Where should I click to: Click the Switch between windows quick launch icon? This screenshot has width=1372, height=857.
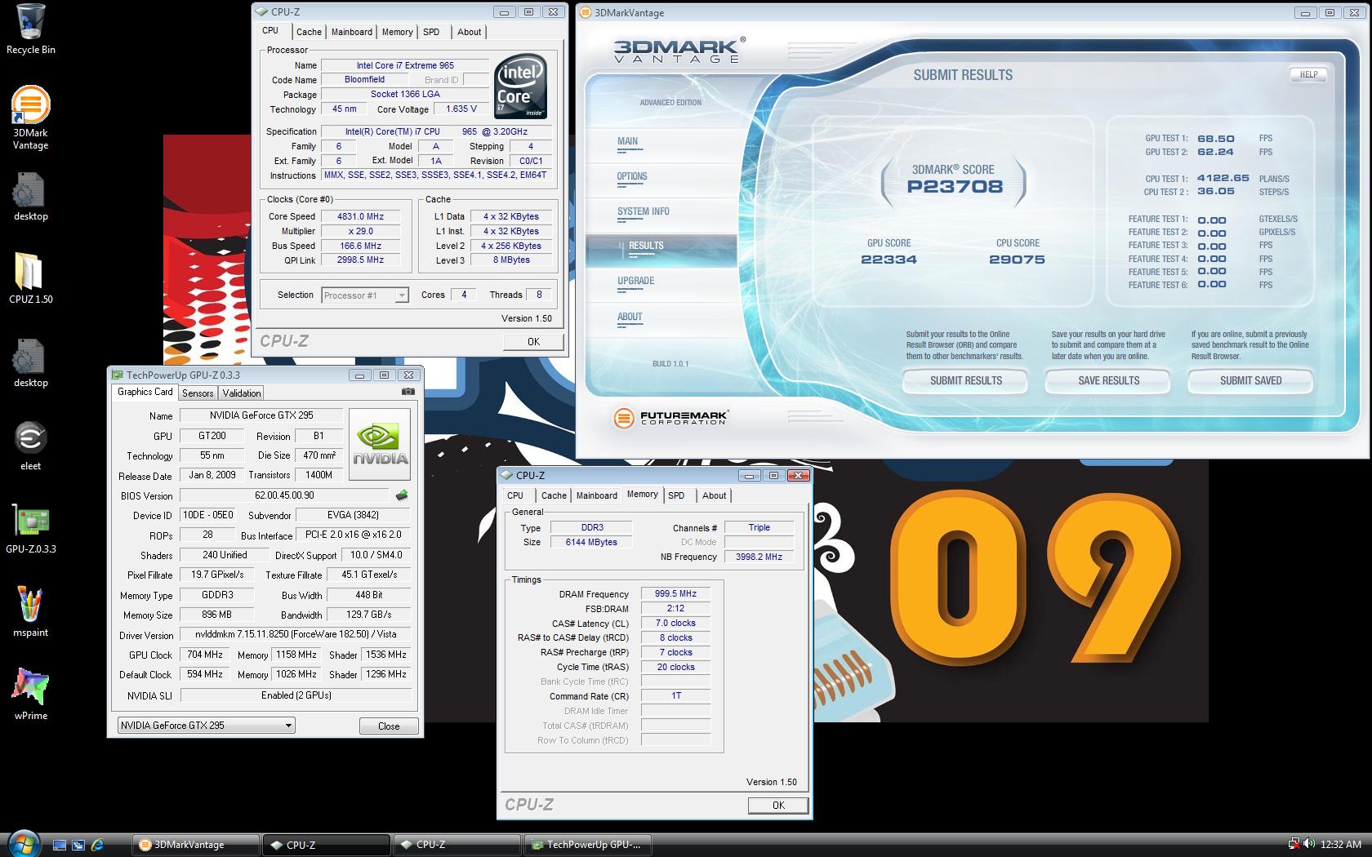tap(78, 845)
